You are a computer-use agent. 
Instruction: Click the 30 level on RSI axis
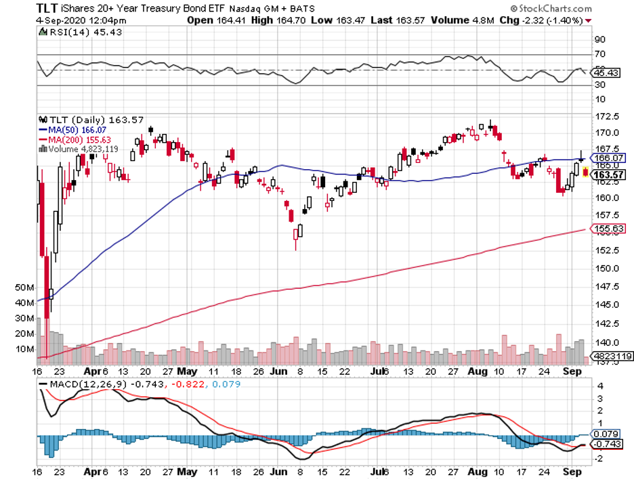600,85
